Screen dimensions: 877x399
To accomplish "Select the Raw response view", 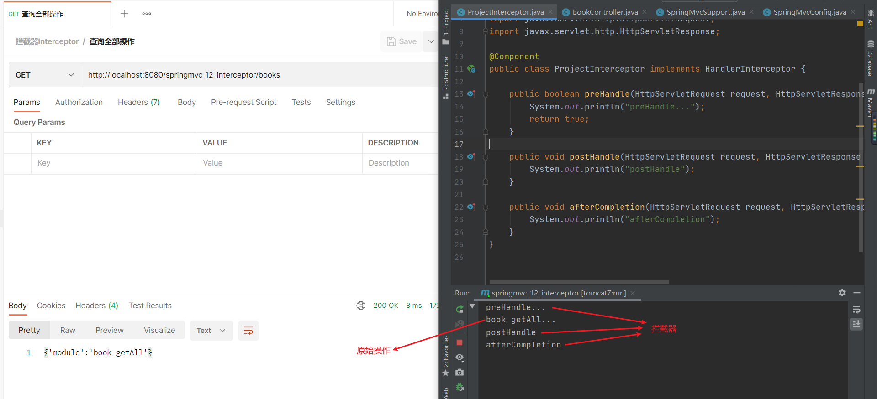I will 68,330.
